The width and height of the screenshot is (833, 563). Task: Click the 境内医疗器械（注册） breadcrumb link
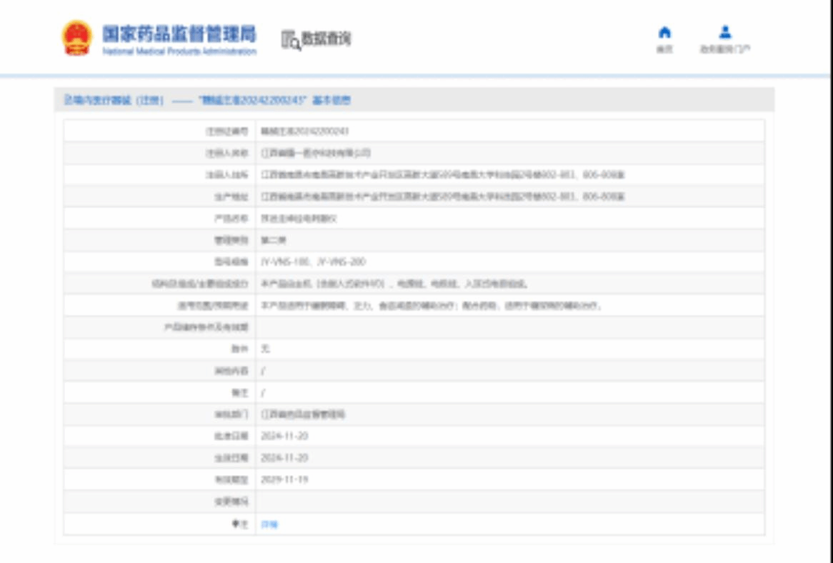point(114,101)
